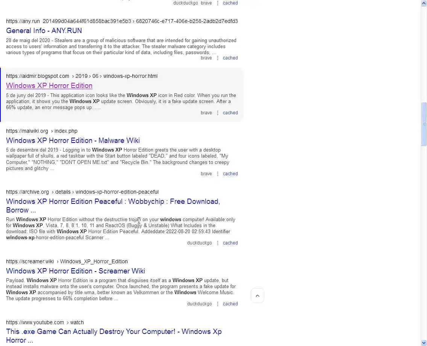427x346 pixels.
Task: Click the https://screamer.wiki URL text
Action: pyautogui.click(x=30, y=261)
